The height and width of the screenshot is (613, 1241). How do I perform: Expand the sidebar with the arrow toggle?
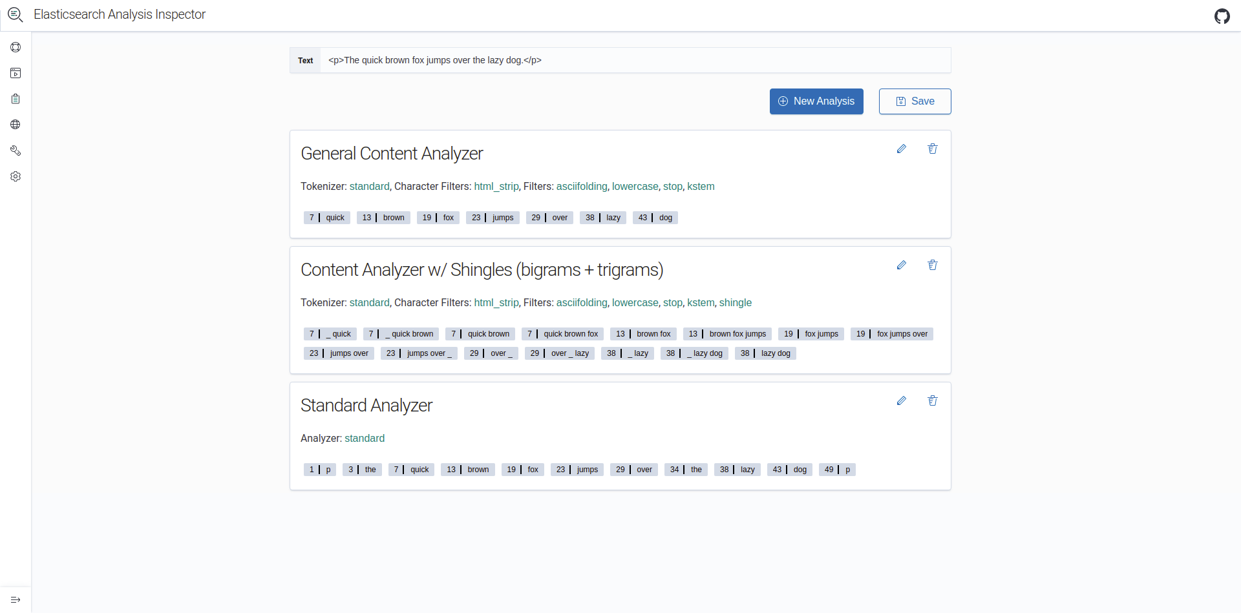click(x=16, y=599)
